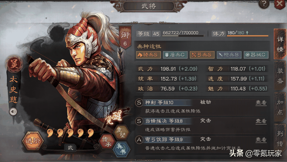Click the 进阶 hexagon button
The image size is (287, 162).
point(33,141)
